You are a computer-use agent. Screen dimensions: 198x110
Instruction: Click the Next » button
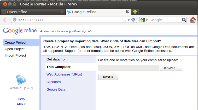[108, 77]
